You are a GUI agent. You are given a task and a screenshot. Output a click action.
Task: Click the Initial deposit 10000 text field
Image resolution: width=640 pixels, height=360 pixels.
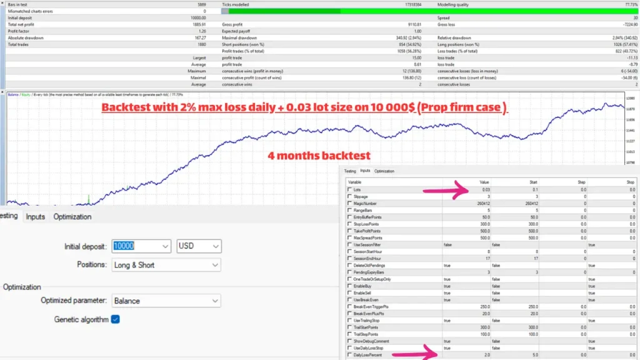[135, 246]
